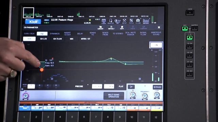Select the 13-24 hardware bank button
This screenshot has height=122, width=218.
click(190, 47)
